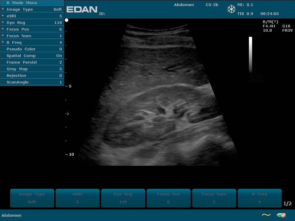Click the yellow wave icon in status bar
Screen dimensions: 295x221
[266, 215]
